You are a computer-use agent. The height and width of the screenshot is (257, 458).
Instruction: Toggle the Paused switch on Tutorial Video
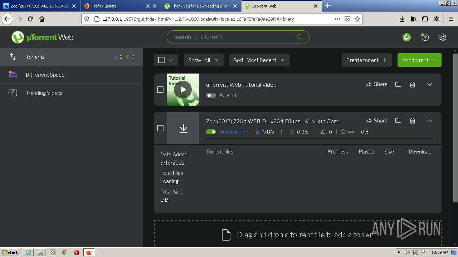[211, 95]
